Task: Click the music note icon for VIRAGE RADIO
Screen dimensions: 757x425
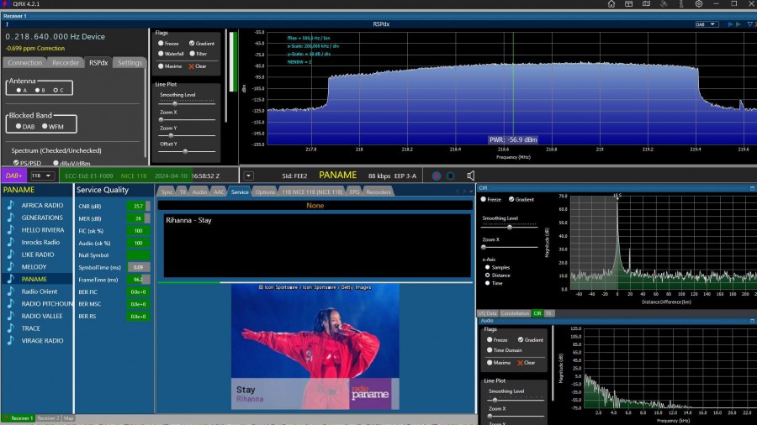Action: coord(11,341)
